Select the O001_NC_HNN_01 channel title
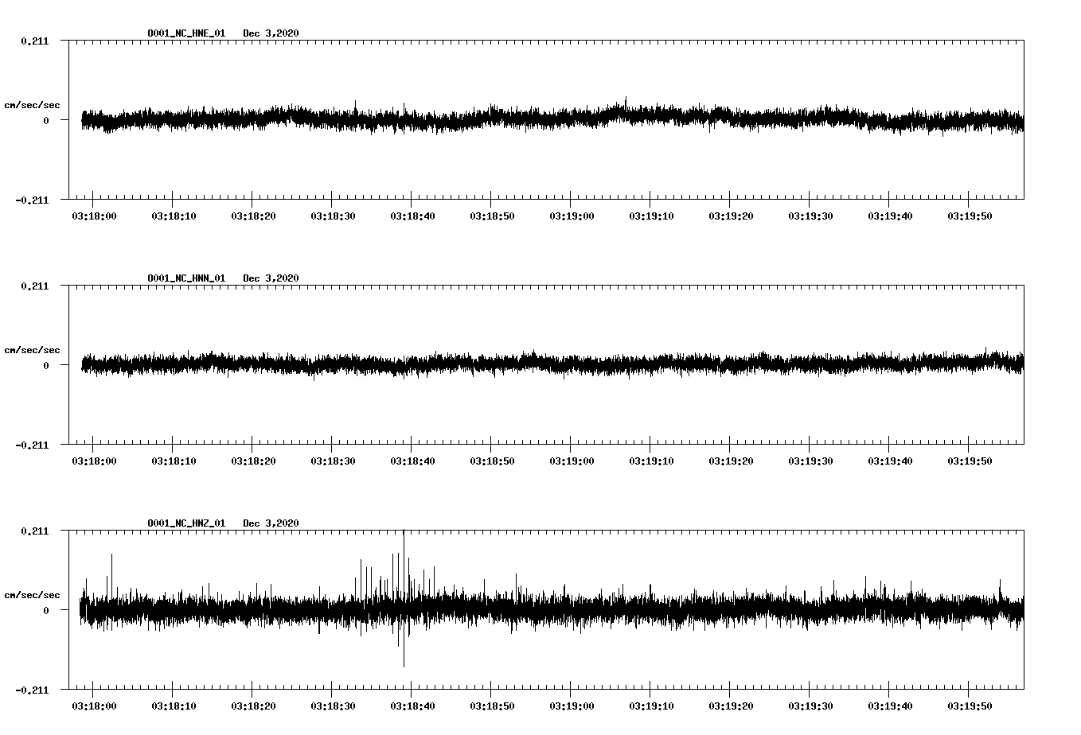The height and width of the screenshot is (735, 1081). (185, 279)
